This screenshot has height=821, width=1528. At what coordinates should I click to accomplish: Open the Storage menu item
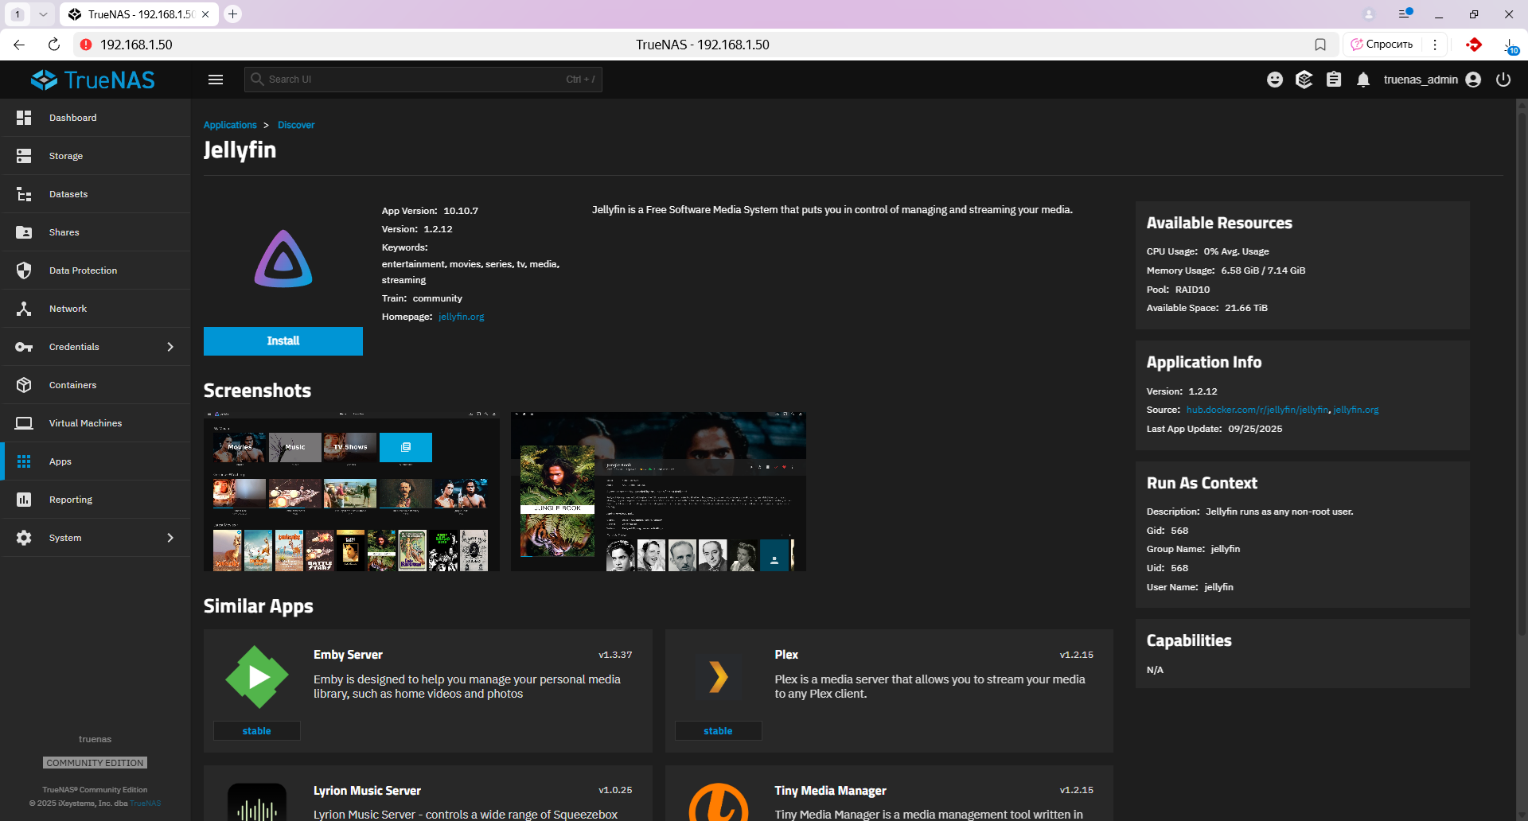[x=66, y=156]
